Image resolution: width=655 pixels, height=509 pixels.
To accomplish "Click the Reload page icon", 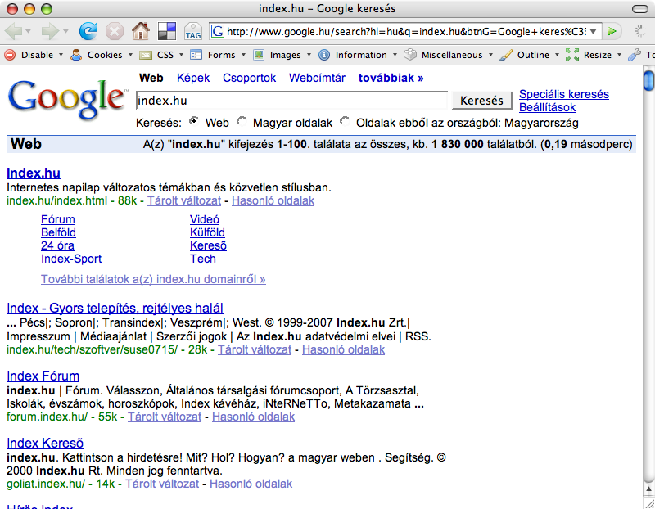I will click(88, 31).
